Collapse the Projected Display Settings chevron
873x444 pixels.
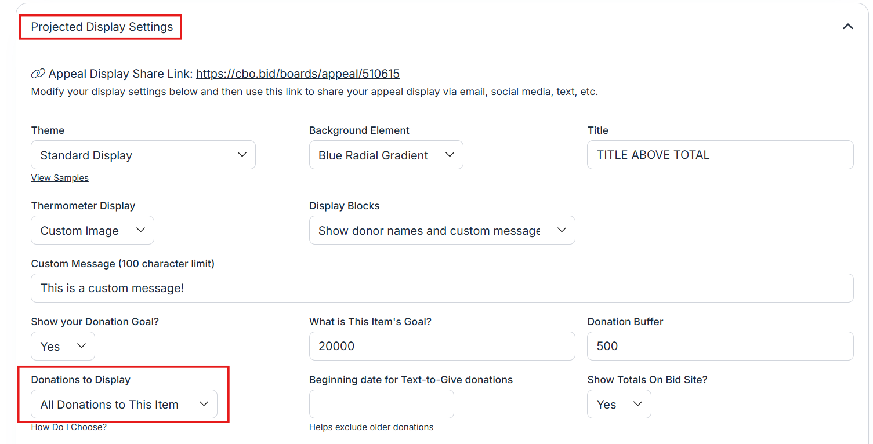click(x=847, y=27)
